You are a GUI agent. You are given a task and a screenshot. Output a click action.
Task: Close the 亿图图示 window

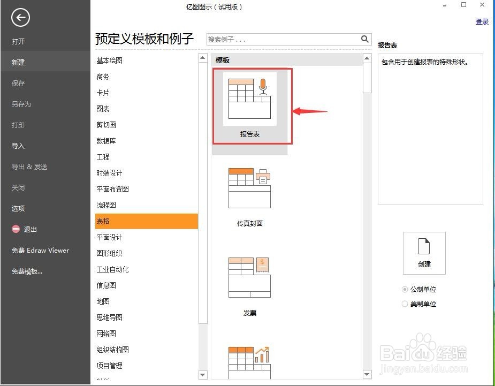(482, 5)
